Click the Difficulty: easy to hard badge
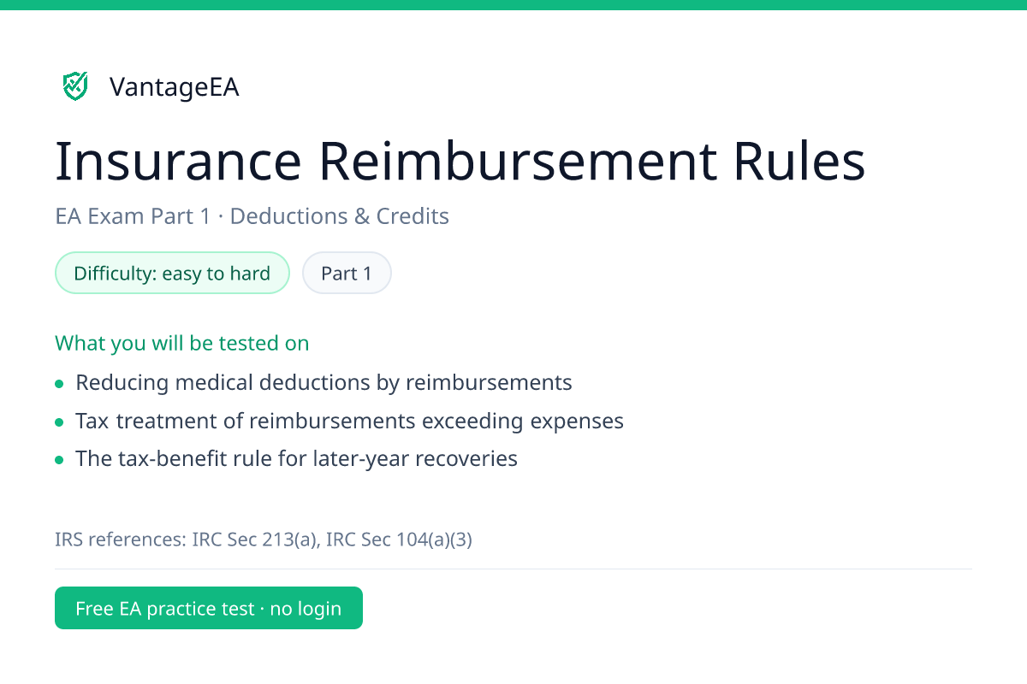Screen dimensions: 1027x684 (172, 274)
